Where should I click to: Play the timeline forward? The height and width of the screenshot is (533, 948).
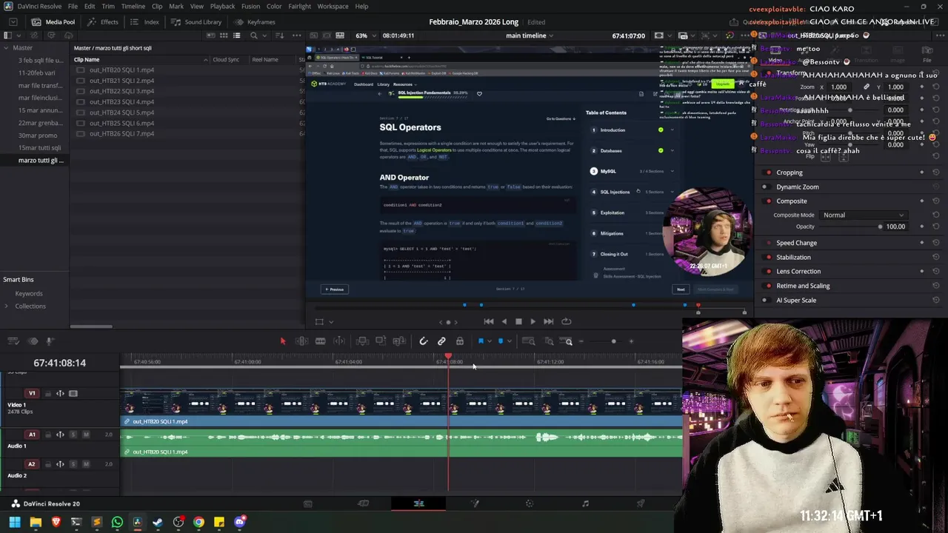tap(533, 321)
